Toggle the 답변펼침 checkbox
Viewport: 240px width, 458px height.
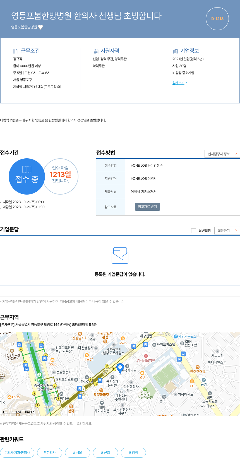coord(194,231)
